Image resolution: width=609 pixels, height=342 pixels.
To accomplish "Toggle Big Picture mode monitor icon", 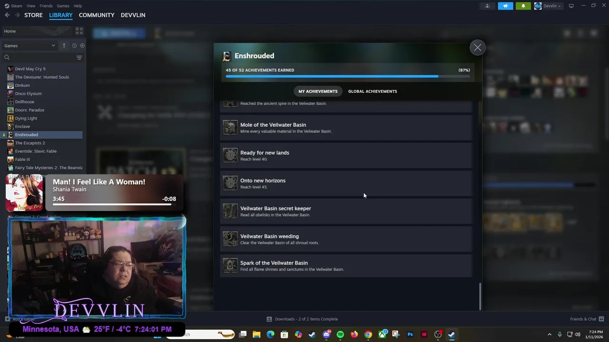I will [571, 6].
